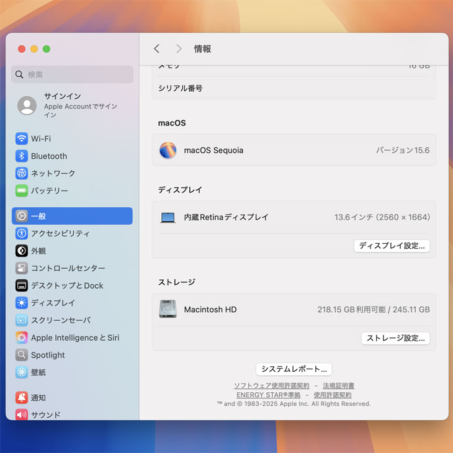Click the ディスプレイ設定... button
The image size is (453, 453).
(x=392, y=246)
